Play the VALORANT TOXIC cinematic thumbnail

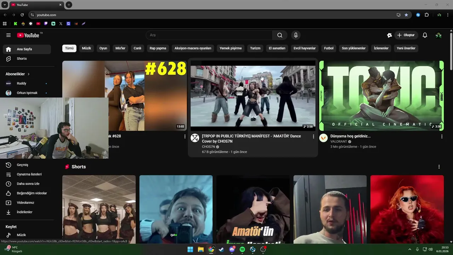[x=382, y=96]
